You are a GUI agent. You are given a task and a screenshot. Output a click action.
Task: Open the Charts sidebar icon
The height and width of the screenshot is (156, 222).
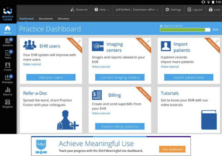(x=8, y=65)
